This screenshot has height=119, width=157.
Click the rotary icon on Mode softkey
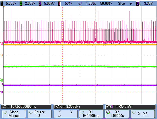click(5, 112)
